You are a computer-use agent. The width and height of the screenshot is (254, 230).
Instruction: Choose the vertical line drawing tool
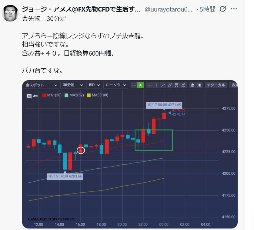(x=156, y=85)
